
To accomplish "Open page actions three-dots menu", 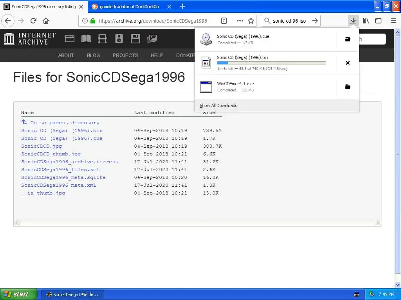I will pyautogui.click(x=240, y=21).
